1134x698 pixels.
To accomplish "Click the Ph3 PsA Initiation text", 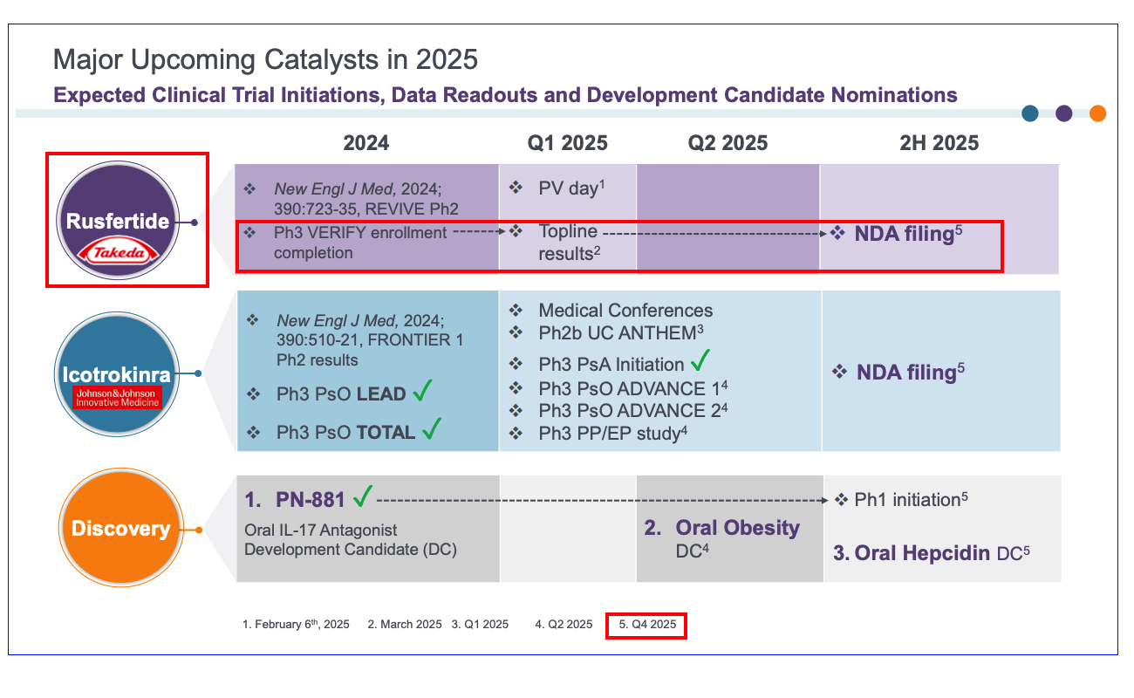I will pyautogui.click(x=611, y=365).
